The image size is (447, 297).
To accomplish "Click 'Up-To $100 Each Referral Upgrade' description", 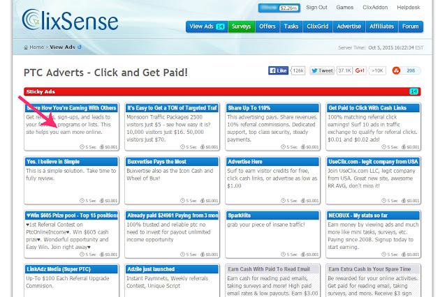I will (68, 278).
